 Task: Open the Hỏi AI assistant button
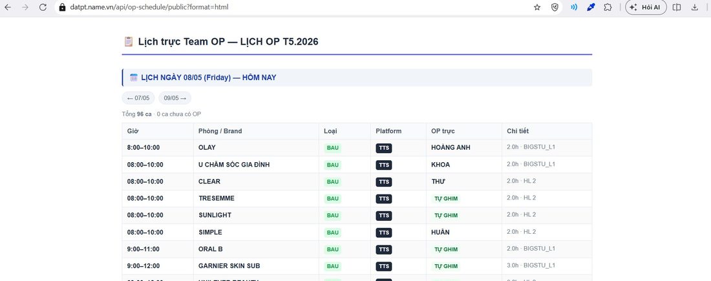pos(646,7)
